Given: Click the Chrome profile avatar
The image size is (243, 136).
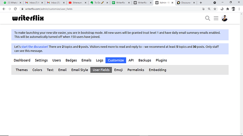Looking at the screenshot, I should (x=233, y=9).
